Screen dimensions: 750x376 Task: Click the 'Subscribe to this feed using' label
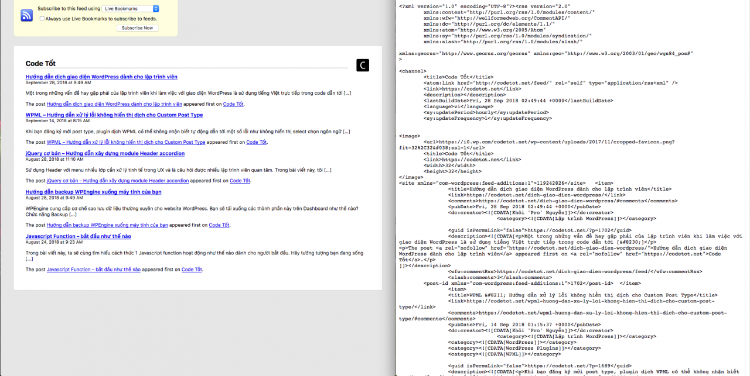pyautogui.click(x=69, y=9)
